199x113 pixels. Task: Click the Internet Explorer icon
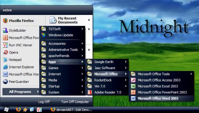pyautogui.click(x=5, y=67)
